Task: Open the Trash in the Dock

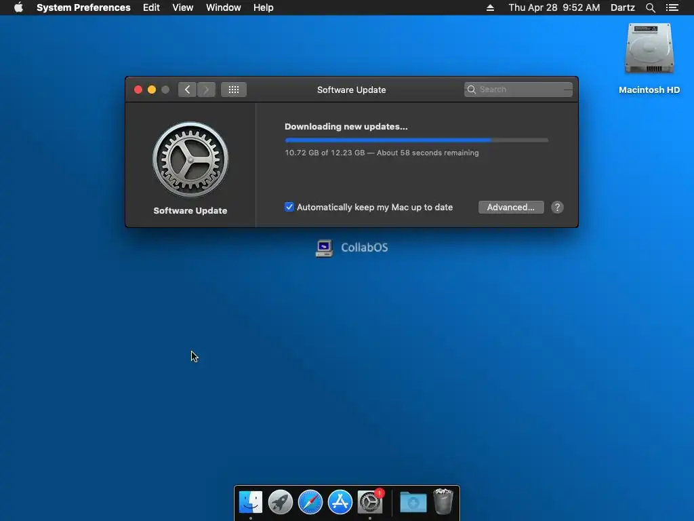Action: (443, 501)
